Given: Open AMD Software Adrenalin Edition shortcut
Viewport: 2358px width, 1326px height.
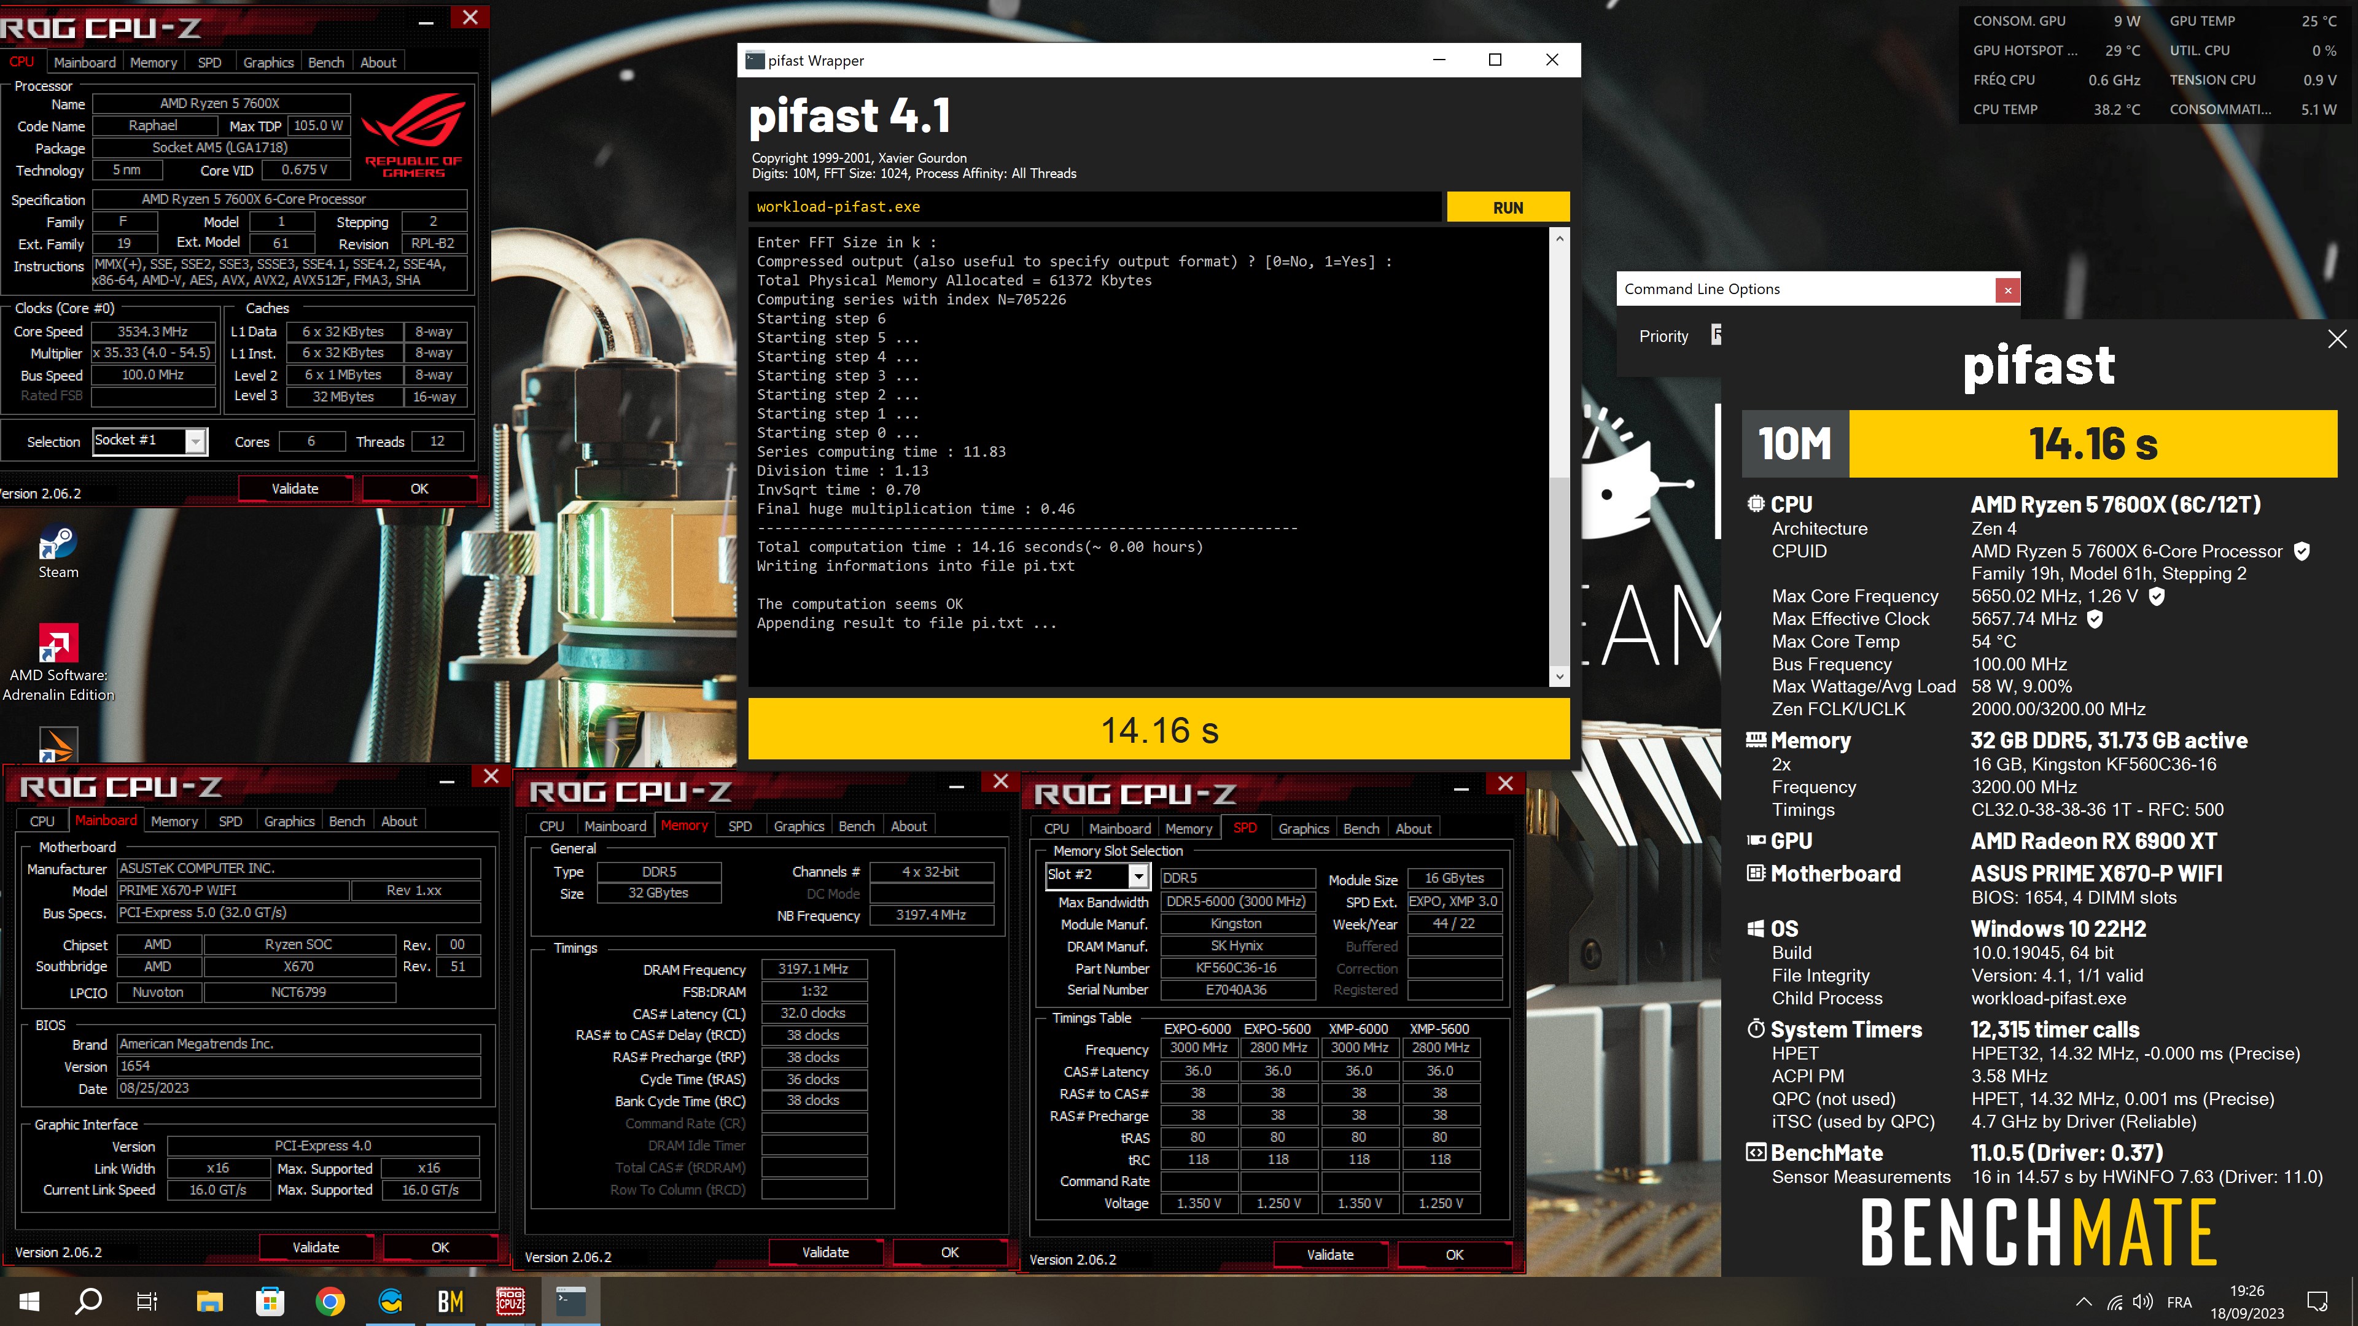Looking at the screenshot, I should (58, 662).
